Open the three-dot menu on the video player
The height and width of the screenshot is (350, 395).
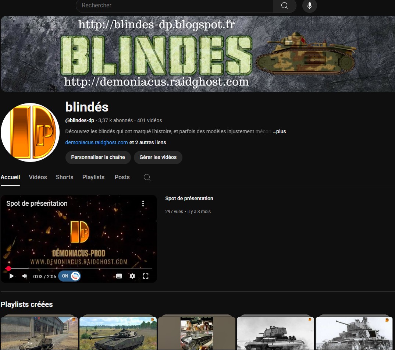pyautogui.click(x=143, y=204)
